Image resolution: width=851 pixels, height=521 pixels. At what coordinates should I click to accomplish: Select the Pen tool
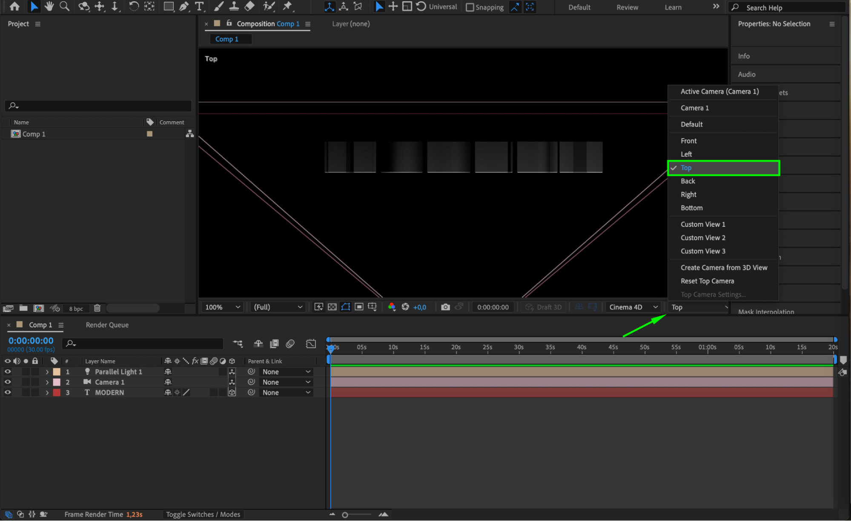[x=184, y=6]
